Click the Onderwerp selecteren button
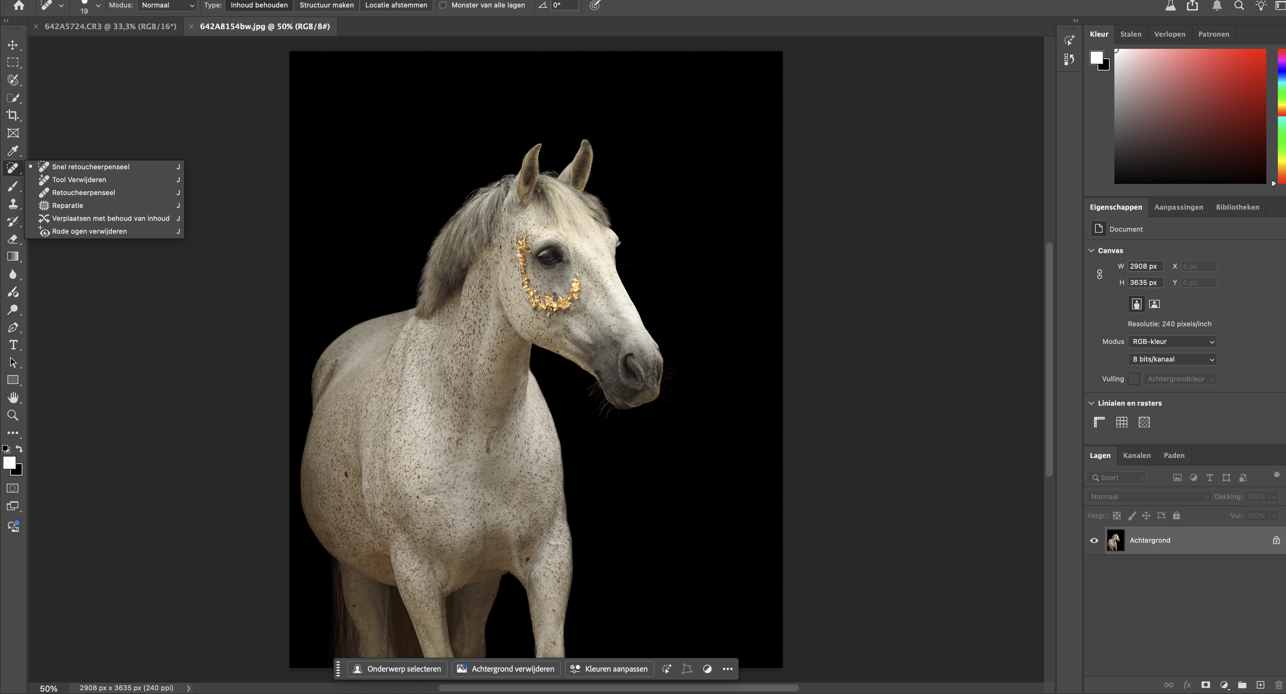1286x694 pixels. [x=397, y=669]
